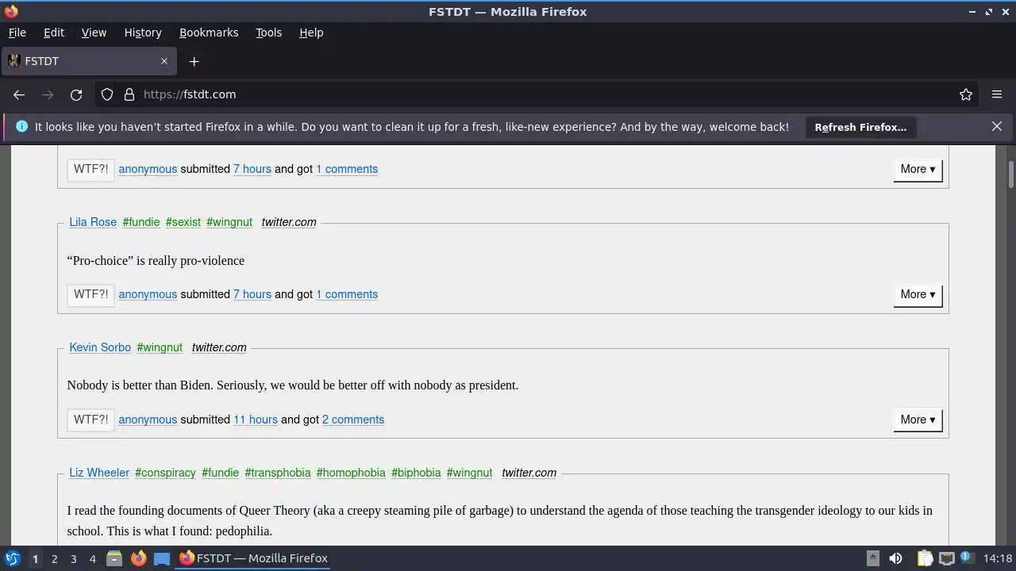Bookmark this page with the star
Screen dimensions: 1016x571
[x=966, y=94]
